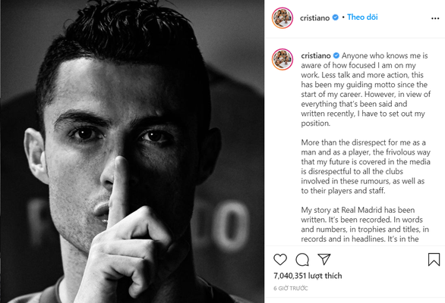The width and height of the screenshot is (445, 303).
Task: Click the header profile picture avatar
Action: tap(282, 18)
